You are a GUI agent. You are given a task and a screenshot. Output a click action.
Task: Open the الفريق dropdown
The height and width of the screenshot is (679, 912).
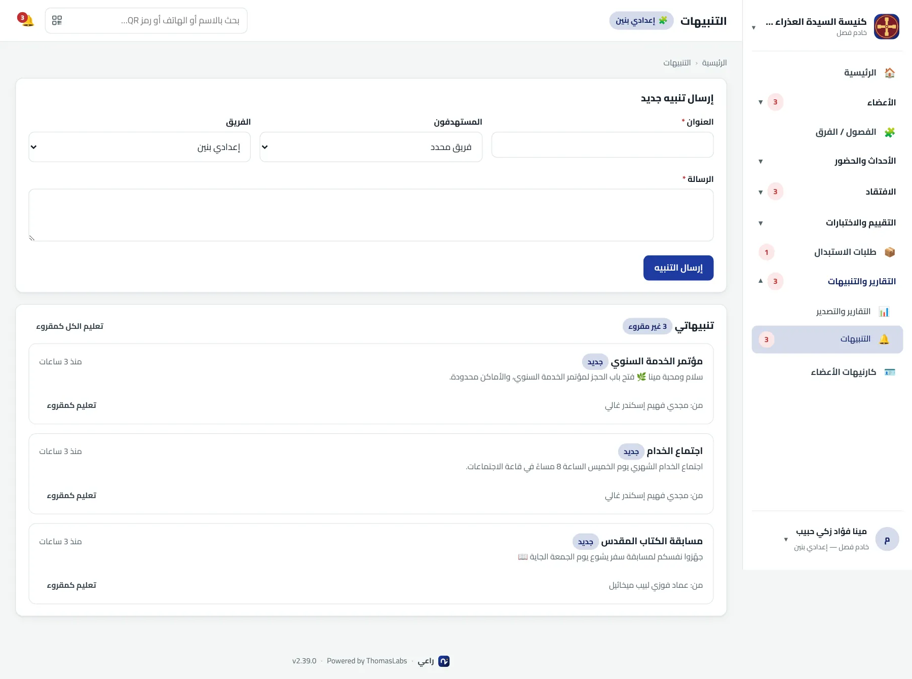tap(139, 147)
